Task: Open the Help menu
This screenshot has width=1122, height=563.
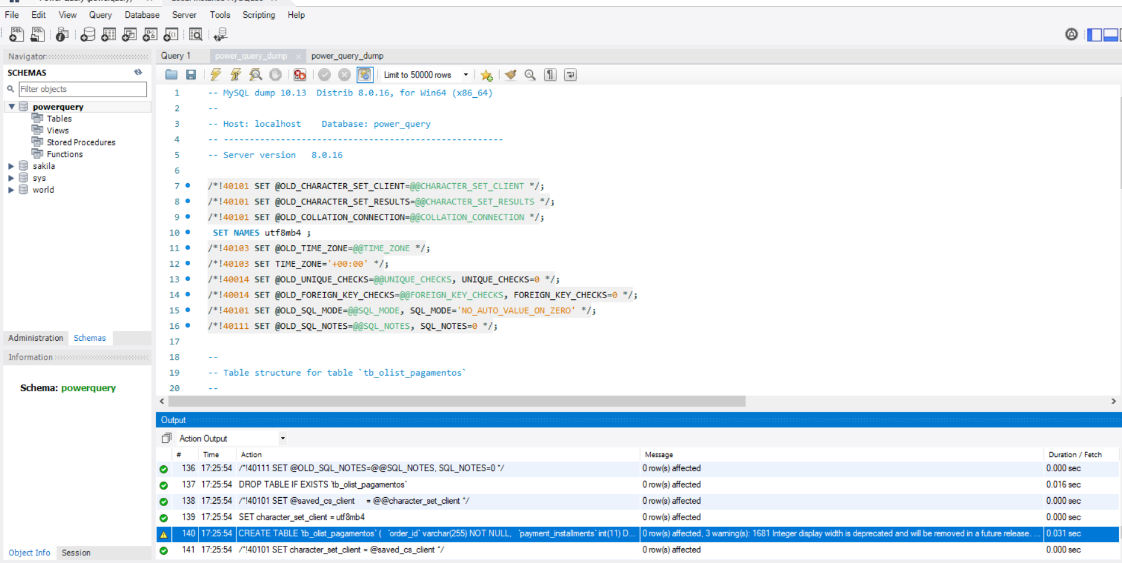Action: pos(296,15)
